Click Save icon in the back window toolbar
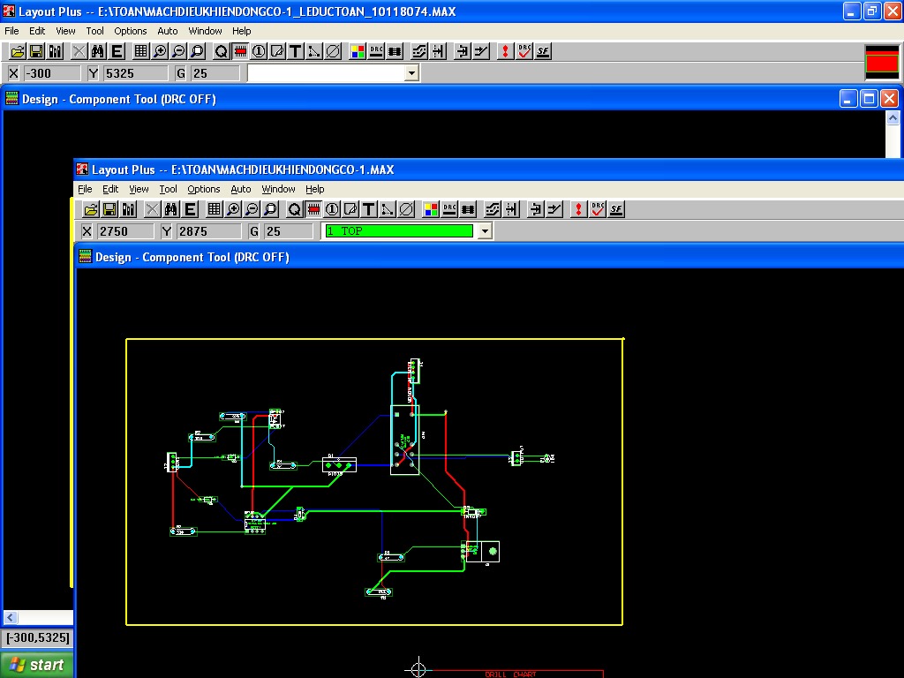This screenshot has width=904, height=678. point(36,51)
